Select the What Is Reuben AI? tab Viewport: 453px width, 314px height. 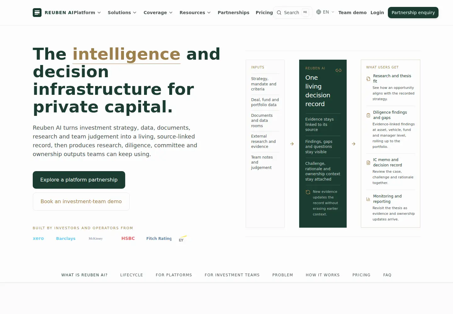[x=84, y=275]
